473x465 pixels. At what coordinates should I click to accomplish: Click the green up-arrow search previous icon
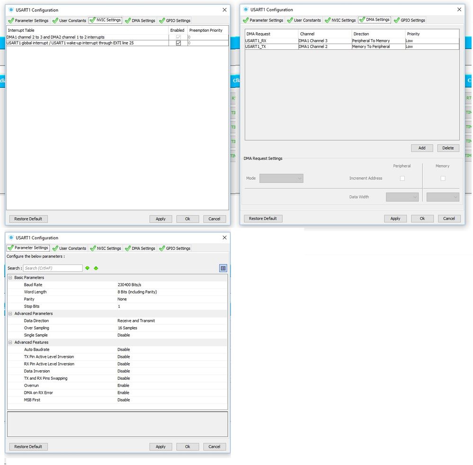tap(96, 268)
